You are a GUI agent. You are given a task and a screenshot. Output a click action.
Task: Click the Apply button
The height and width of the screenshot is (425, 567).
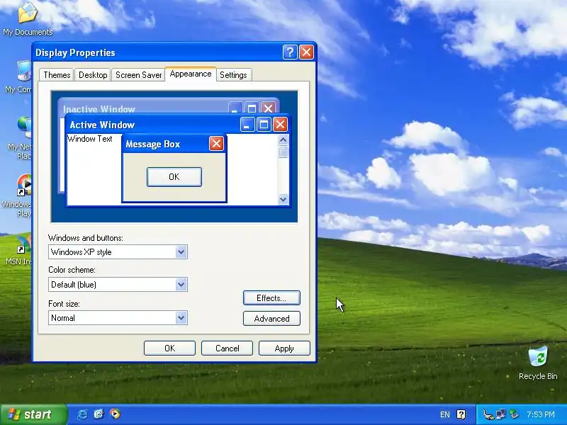[284, 348]
